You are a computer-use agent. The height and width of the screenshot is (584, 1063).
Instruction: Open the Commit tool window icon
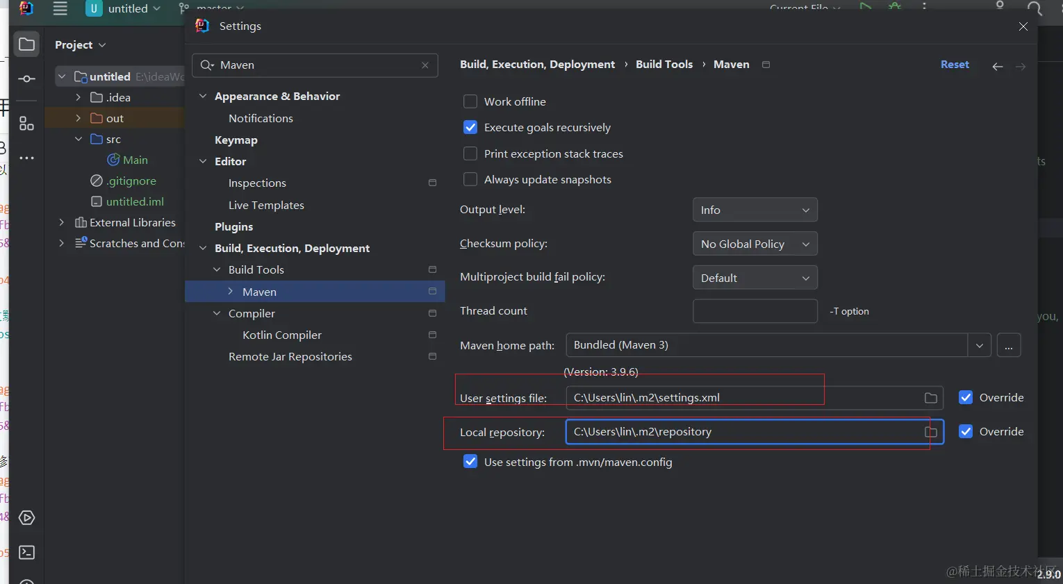(26, 79)
